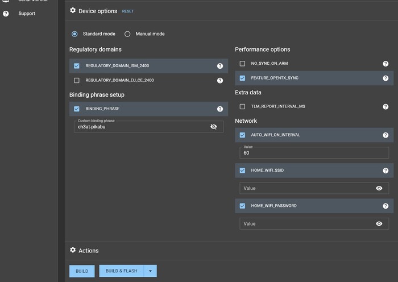This screenshot has height=282, width=398.
Task: Click RESET link next to Device options
Action: [x=128, y=11]
